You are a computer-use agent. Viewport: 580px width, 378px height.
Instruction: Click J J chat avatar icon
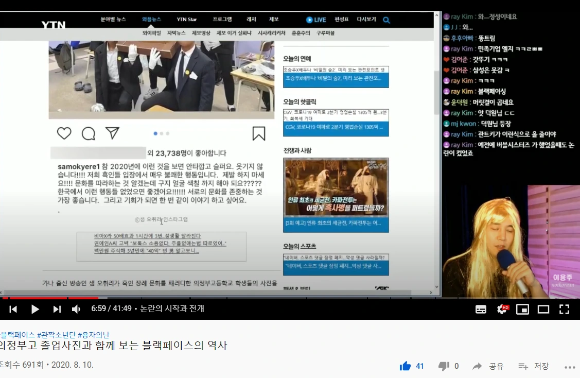click(x=447, y=27)
